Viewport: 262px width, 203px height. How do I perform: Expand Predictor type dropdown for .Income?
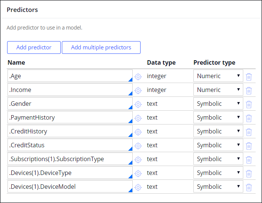point(218,90)
